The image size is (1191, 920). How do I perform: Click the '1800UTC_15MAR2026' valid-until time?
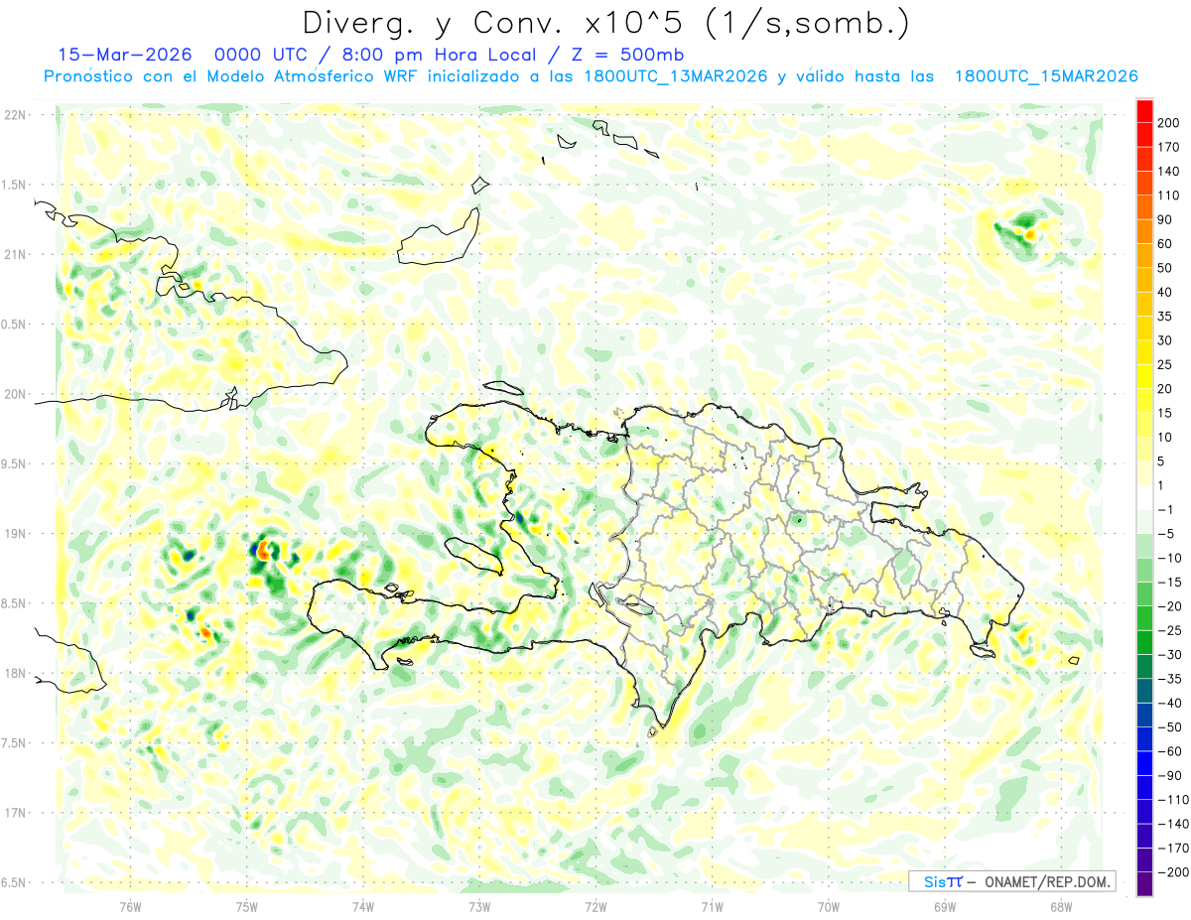(1045, 76)
